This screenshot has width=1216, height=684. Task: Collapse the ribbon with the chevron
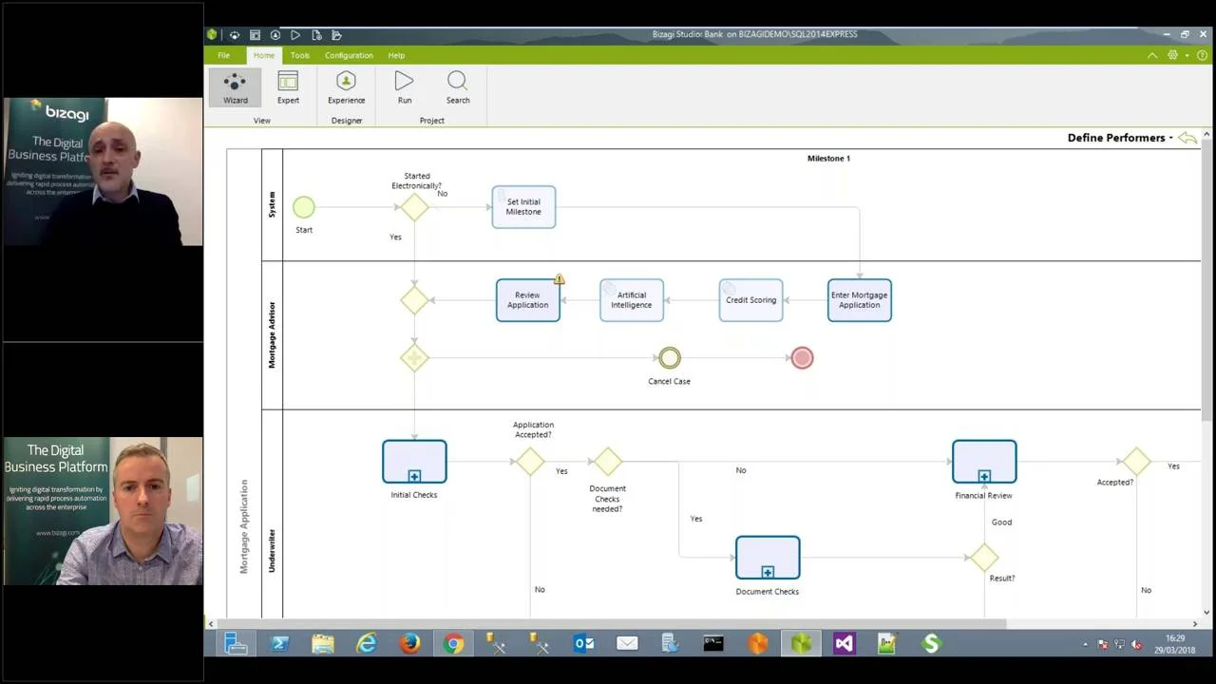pos(1152,55)
